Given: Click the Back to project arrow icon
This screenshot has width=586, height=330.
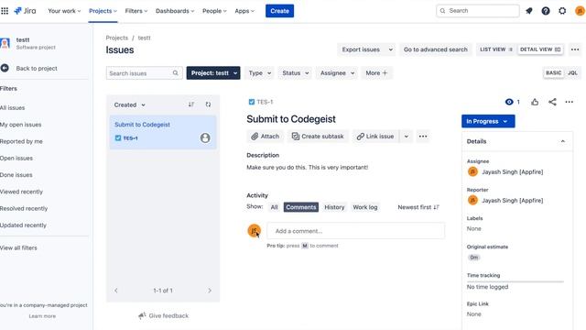Looking at the screenshot, I should [x=5, y=68].
